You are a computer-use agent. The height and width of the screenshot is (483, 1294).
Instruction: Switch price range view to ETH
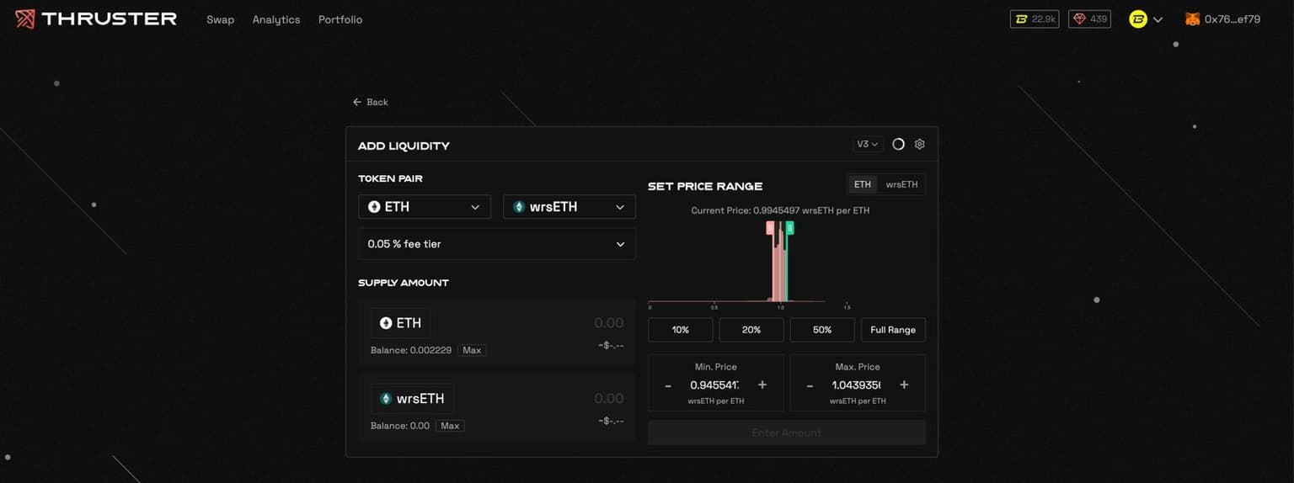[862, 184]
